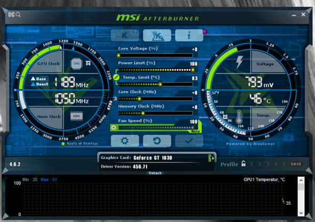Select profile slot 2

[260, 164]
